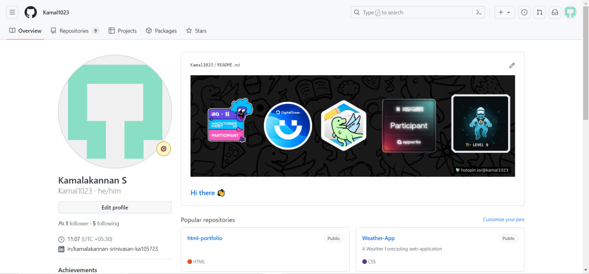Click A Weather Forecasting web-application description
The width and height of the screenshot is (589, 274).
pyautogui.click(x=402, y=249)
